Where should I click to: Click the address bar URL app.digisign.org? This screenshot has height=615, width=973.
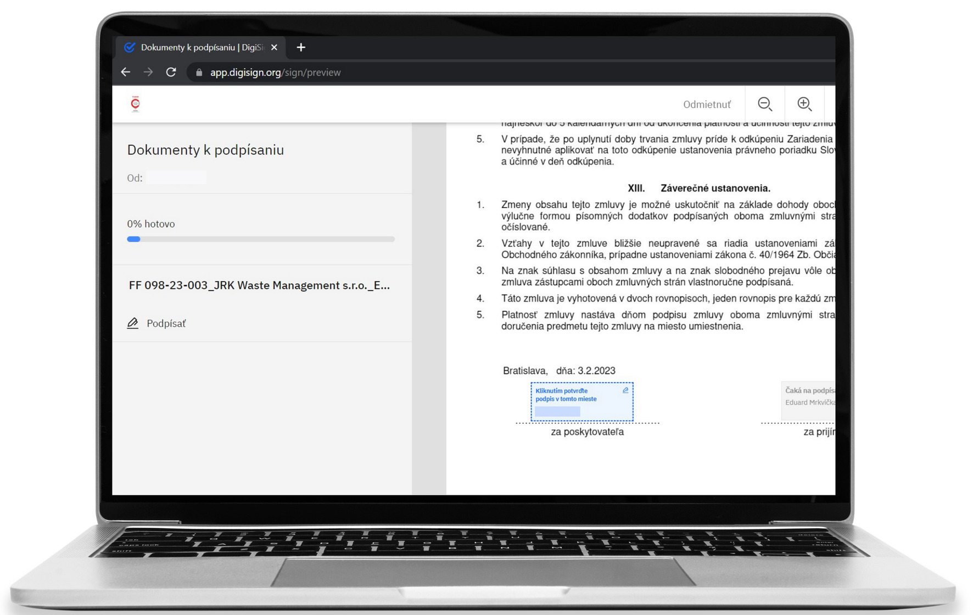pos(275,72)
